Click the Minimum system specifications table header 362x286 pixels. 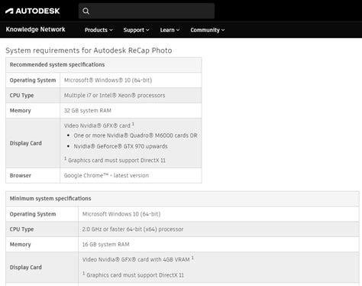pyautogui.click(x=183, y=199)
